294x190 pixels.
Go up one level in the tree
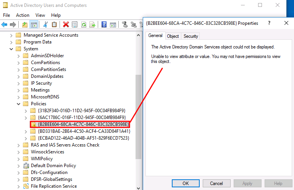[24, 24]
